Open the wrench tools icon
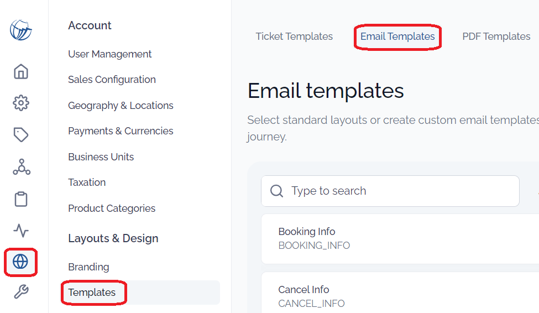 [21, 291]
